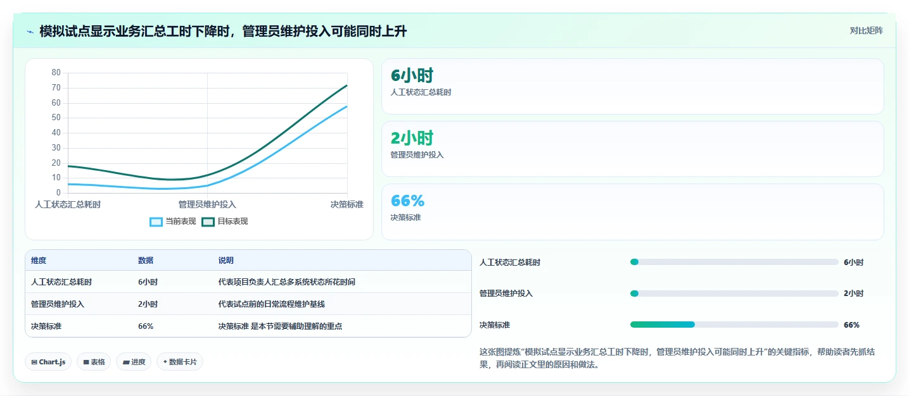Click description 代表试点前的日常流程维护基线

coord(272,304)
